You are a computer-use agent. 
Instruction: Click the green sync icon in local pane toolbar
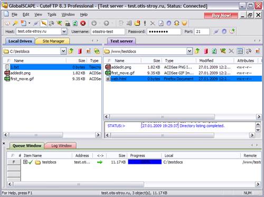97,51
